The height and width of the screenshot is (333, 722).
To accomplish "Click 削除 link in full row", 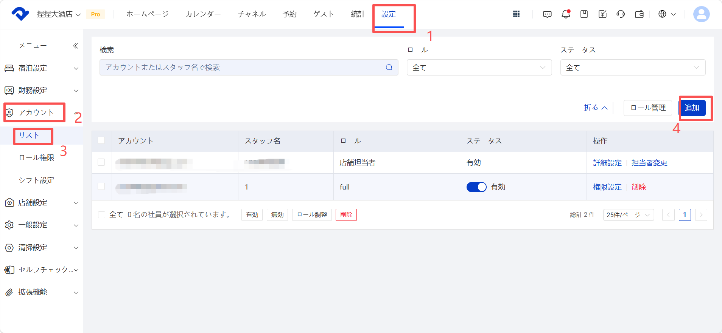I will 639,187.
